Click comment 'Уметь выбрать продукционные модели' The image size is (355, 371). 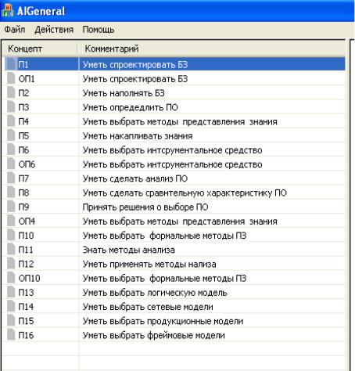coord(163,321)
